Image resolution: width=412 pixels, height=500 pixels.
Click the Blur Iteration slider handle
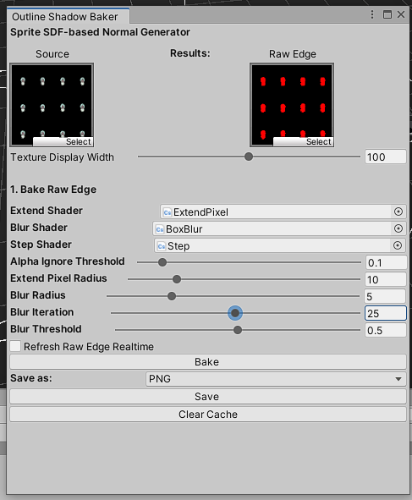click(x=235, y=313)
